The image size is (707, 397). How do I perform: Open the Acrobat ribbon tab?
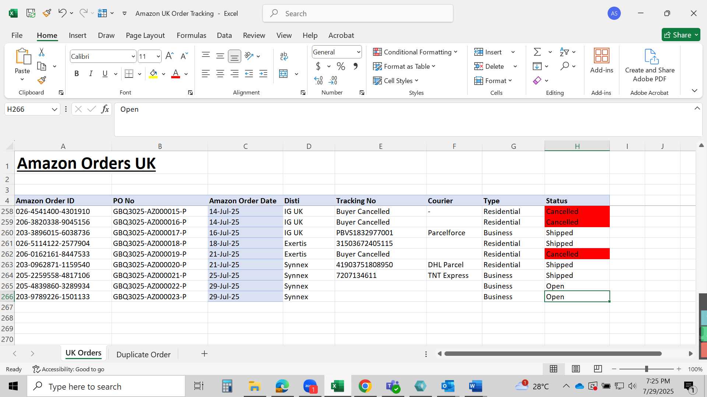coord(341,35)
